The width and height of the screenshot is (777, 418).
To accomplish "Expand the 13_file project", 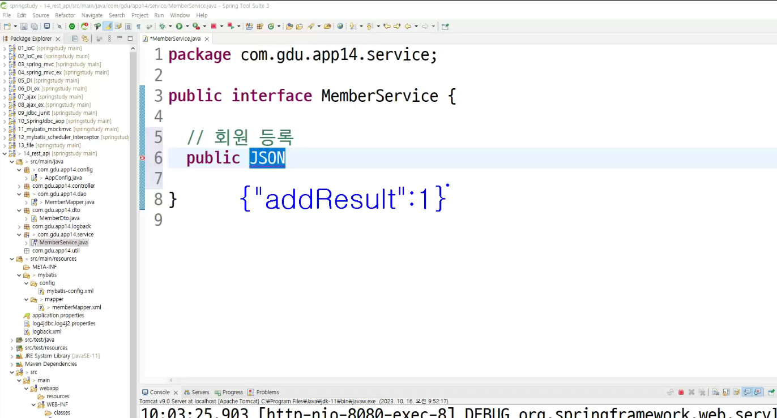I will point(5,145).
